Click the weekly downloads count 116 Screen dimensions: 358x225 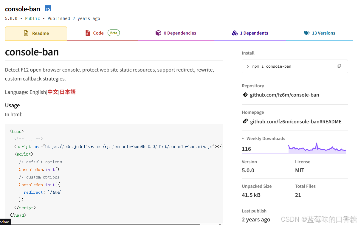tap(247, 149)
